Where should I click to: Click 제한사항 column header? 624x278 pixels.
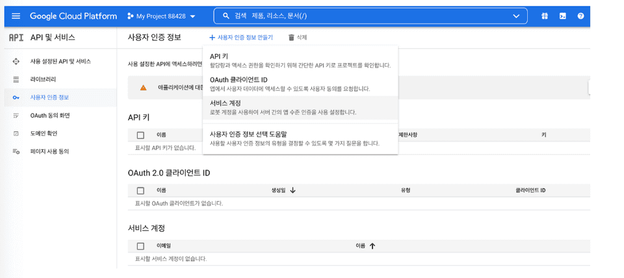tap(408, 135)
